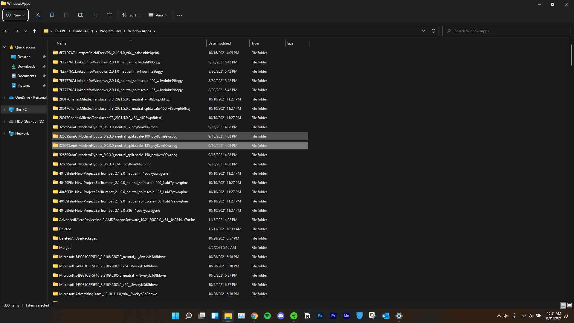The height and width of the screenshot is (323, 574).
Task: Click the Cut scissors icon
Action: [38, 15]
